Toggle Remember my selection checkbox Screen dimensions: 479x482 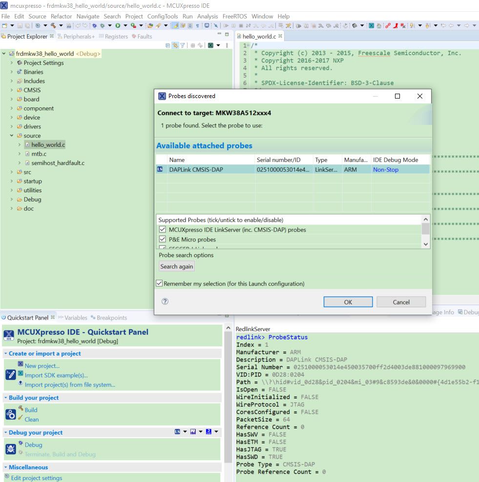coord(159,283)
